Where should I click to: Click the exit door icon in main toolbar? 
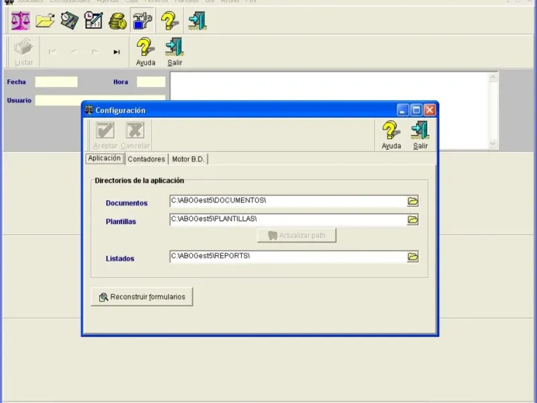pyautogui.click(x=197, y=21)
